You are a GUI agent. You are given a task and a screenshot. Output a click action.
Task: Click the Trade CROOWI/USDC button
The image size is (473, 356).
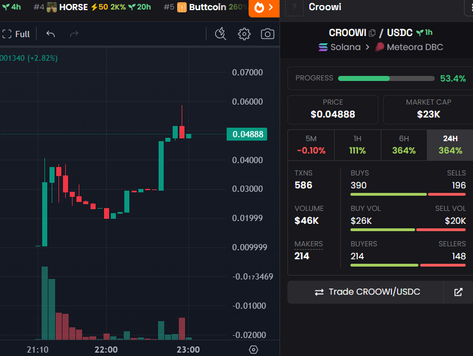point(366,292)
